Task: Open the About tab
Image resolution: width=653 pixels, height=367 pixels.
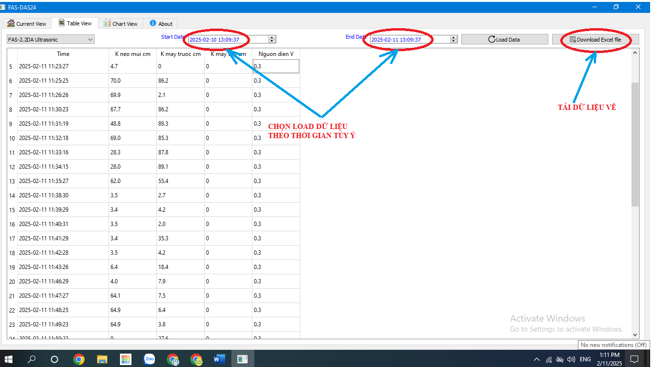Action: coord(161,23)
